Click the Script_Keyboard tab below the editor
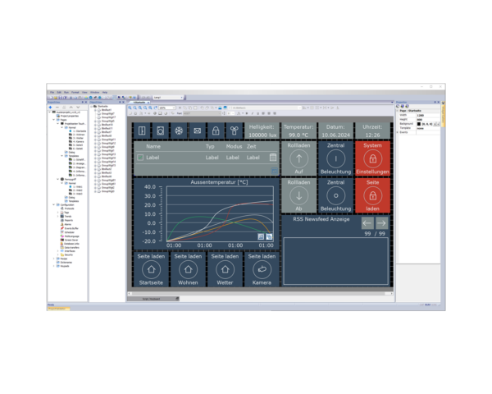This screenshot has width=492, height=394. pyautogui.click(x=153, y=299)
